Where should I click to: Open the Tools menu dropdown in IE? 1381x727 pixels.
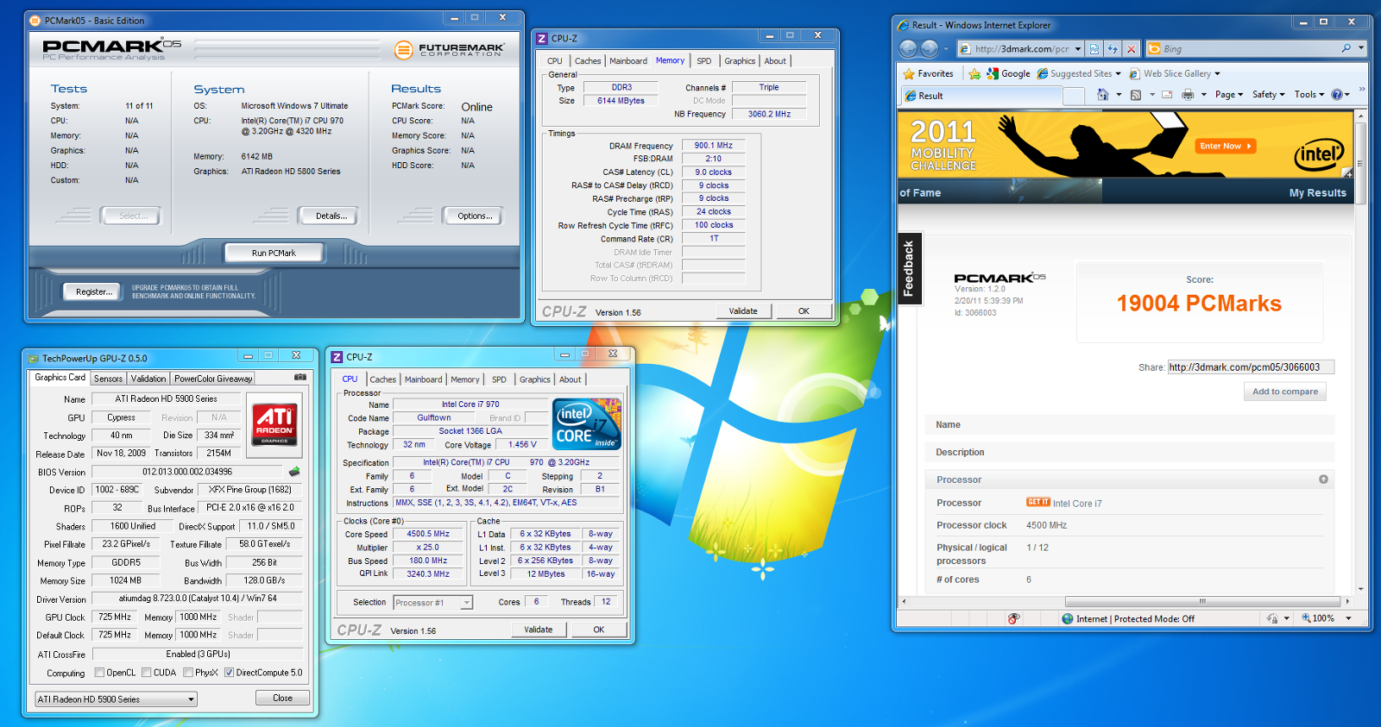click(x=1308, y=95)
